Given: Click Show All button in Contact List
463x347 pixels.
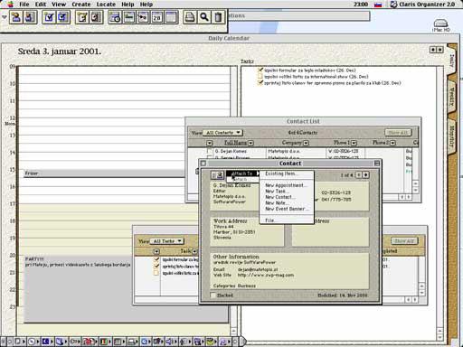Looking at the screenshot, I should [398, 133].
